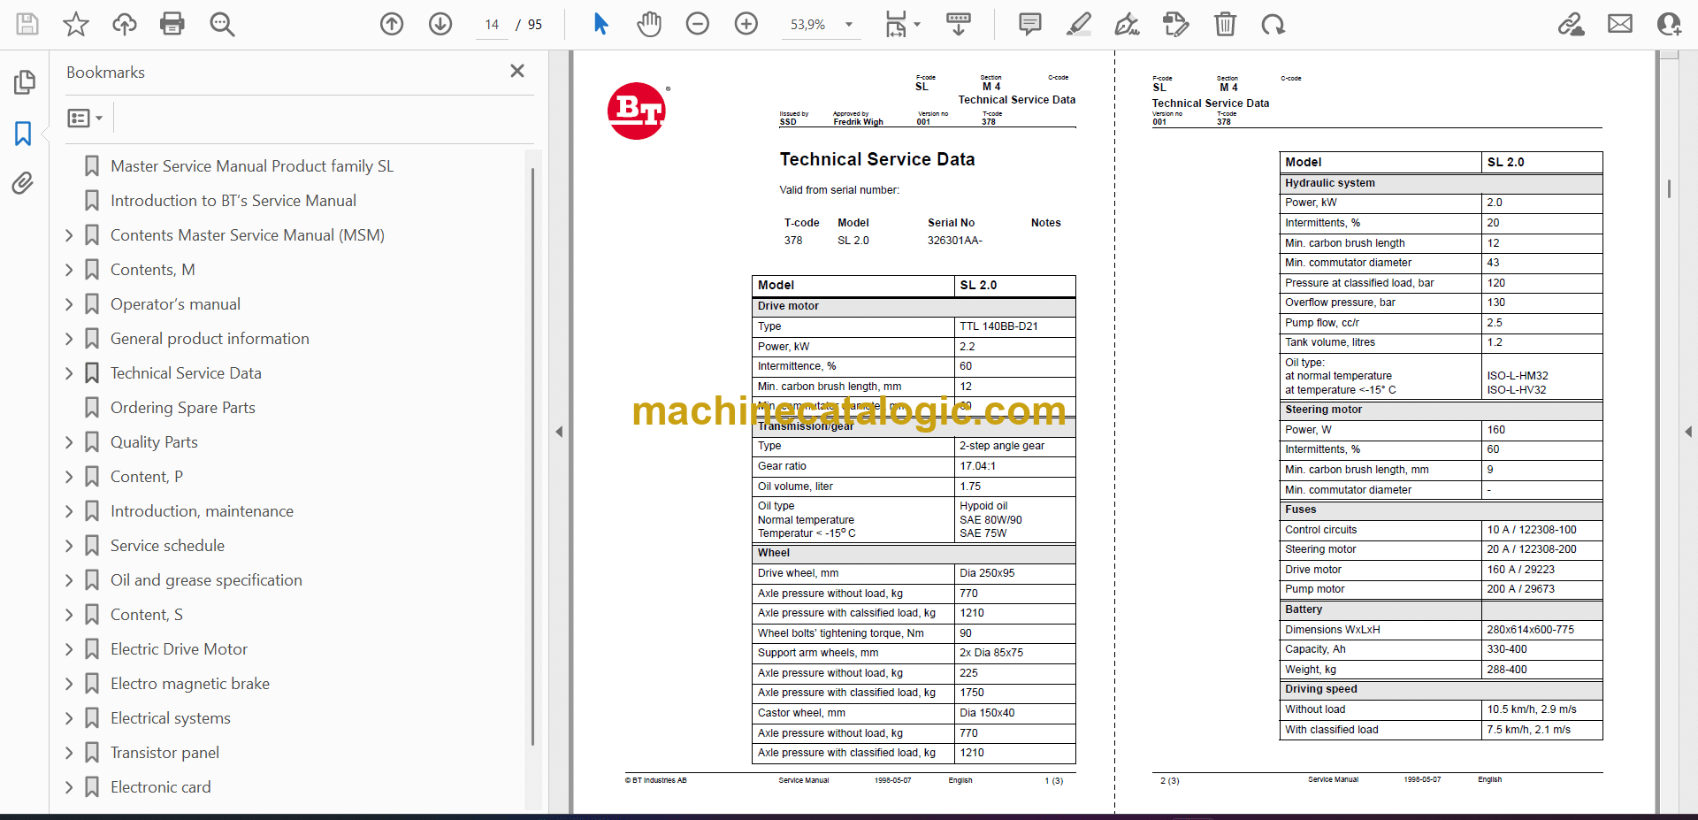Expand the 'Content, P' bookmark
Viewport: 1698px width, 820px height.
point(69,477)
